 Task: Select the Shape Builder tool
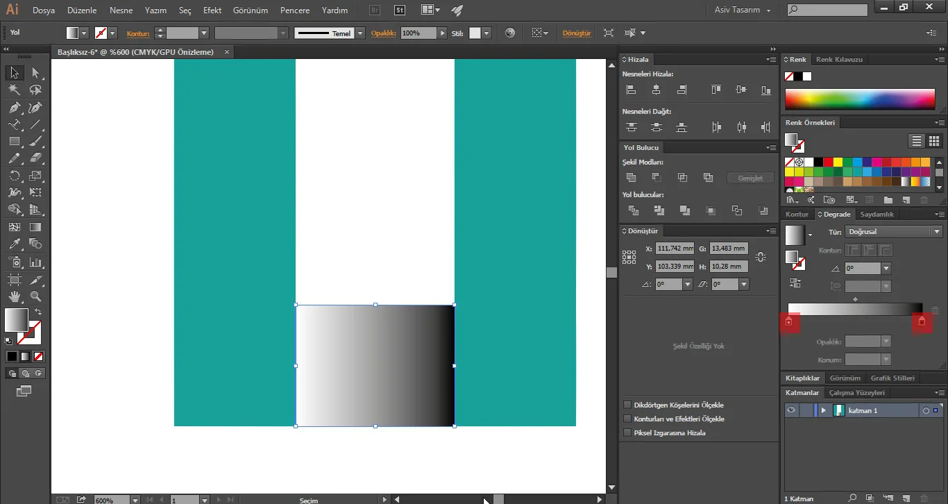point(14,210)
